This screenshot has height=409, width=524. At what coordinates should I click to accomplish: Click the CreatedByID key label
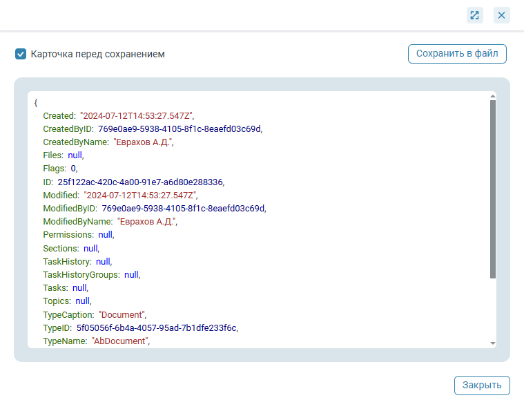(x=68, y=129)
